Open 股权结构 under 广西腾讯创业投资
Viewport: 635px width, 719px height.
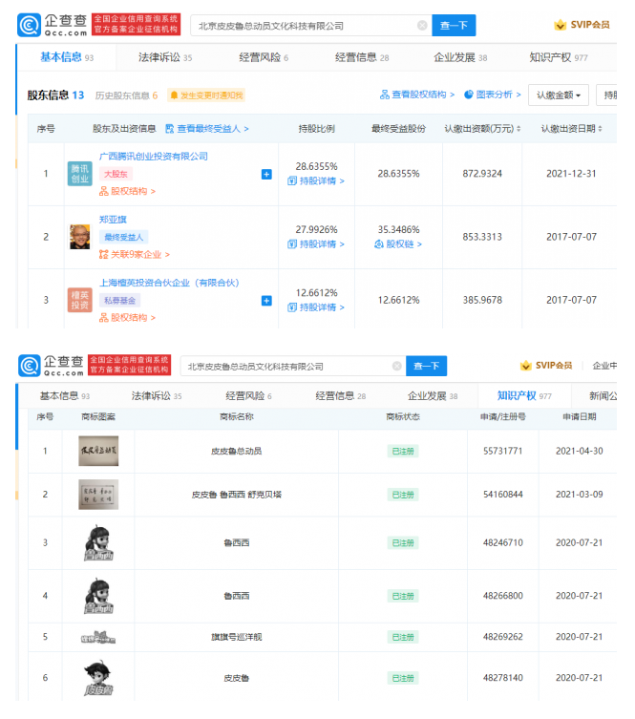click(127, 191)
